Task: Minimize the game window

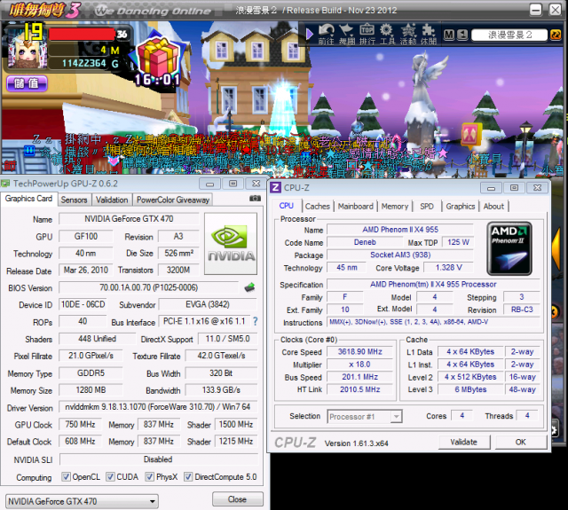Action: (x=536, y=10)
